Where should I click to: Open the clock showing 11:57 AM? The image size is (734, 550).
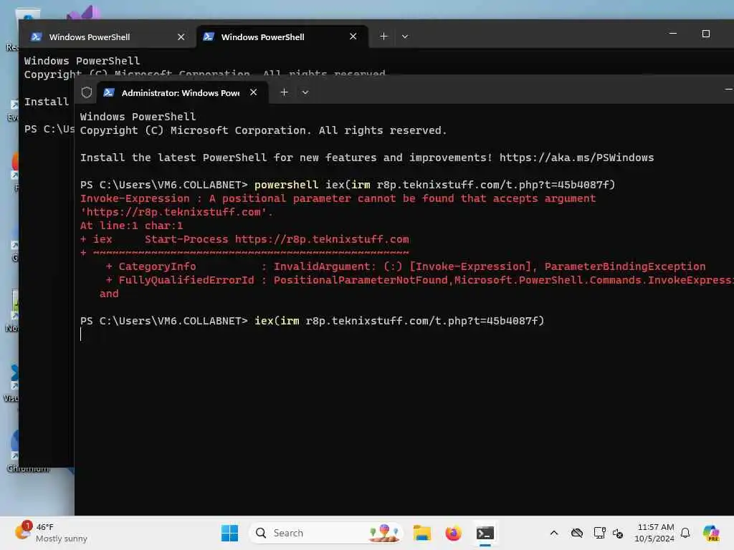(654, 533)
